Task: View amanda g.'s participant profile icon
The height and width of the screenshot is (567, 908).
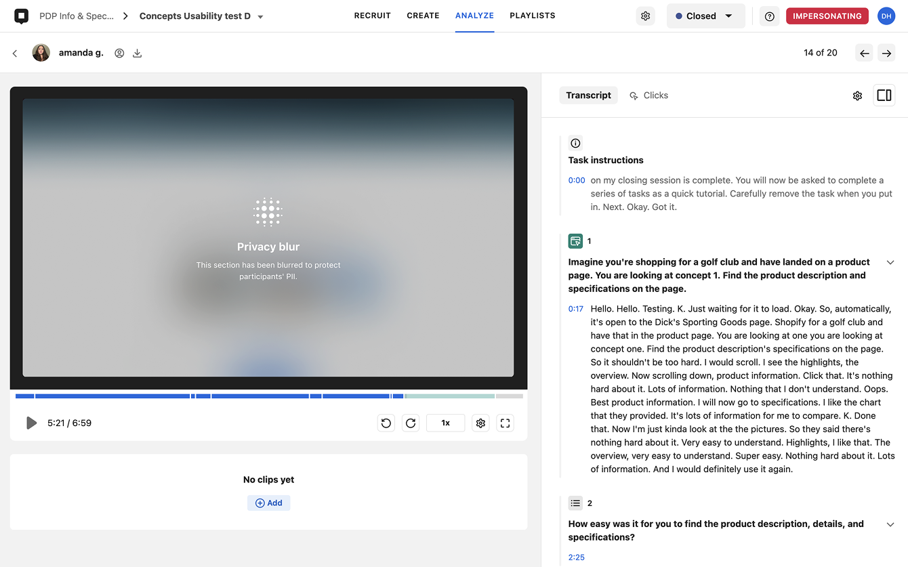Action: coord(119,53)
